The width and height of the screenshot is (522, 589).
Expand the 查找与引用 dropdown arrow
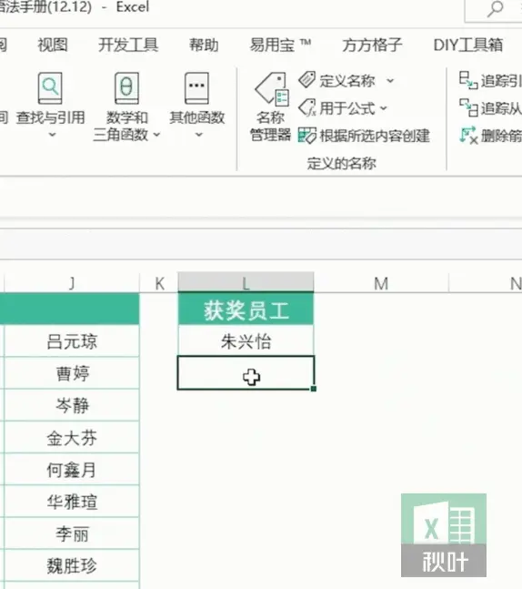pyautogui.click(x=52, y=135)
